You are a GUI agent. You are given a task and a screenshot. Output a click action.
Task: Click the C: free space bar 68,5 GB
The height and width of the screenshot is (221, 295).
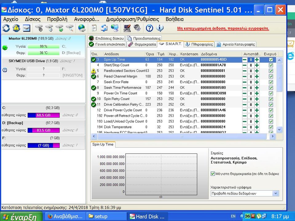(x=43, y=115)
